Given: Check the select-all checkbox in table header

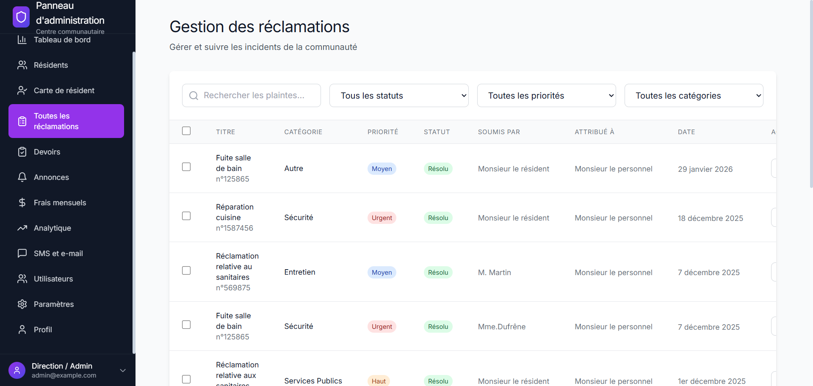Looking at the screenshot, I should (x=186, y=131).
